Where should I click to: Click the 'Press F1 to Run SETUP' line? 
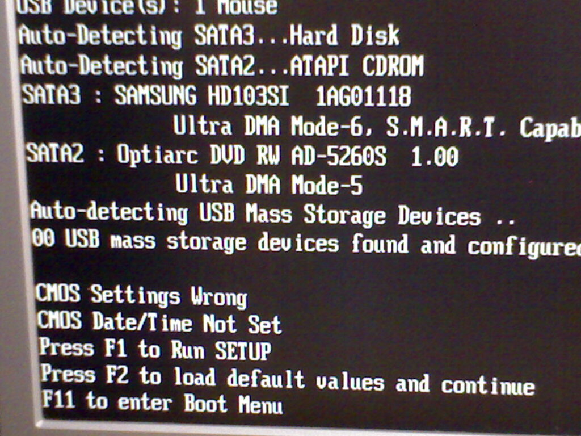pyautogui.click(x=155, y=349)
